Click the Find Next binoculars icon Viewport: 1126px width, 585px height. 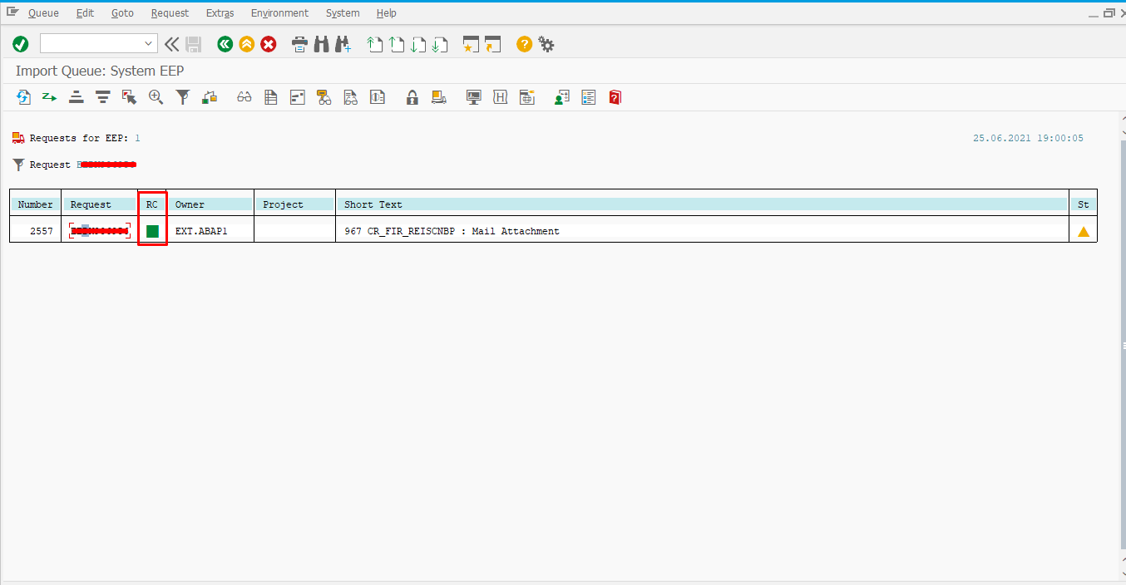(343, 44)
